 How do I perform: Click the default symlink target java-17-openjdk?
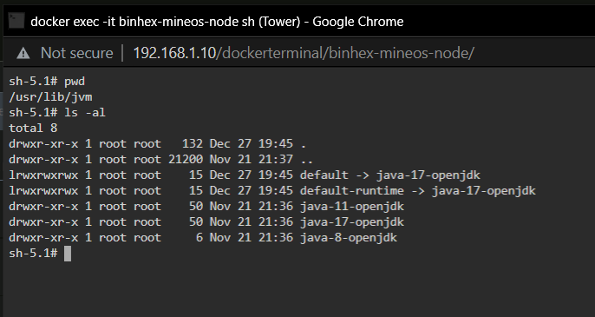click(428, 175)
